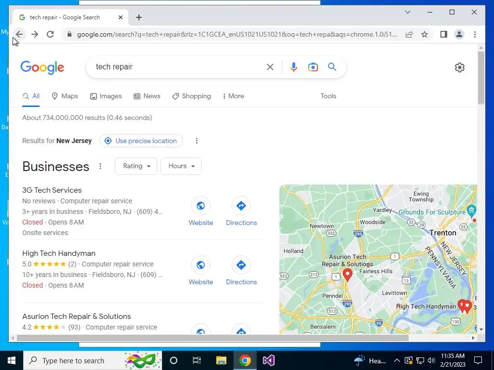Image resolution: width=494 pixels, height=370 pixels.
Task: Open the Chrome three-dot menu
Action: (475, 34)
